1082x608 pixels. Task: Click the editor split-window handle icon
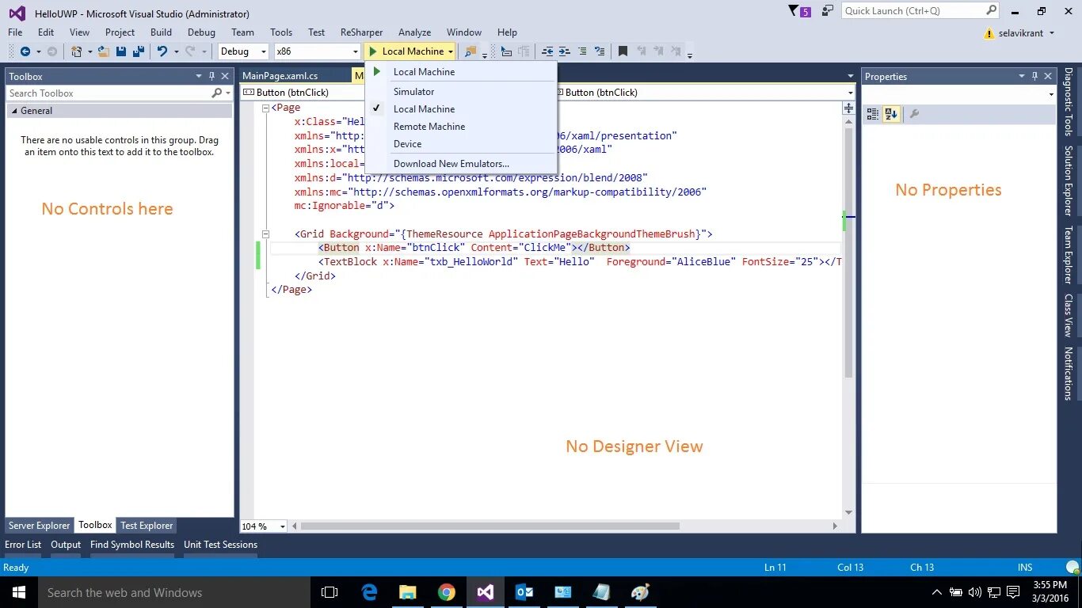848,108
